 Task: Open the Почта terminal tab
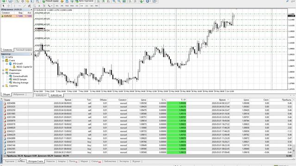73,161
